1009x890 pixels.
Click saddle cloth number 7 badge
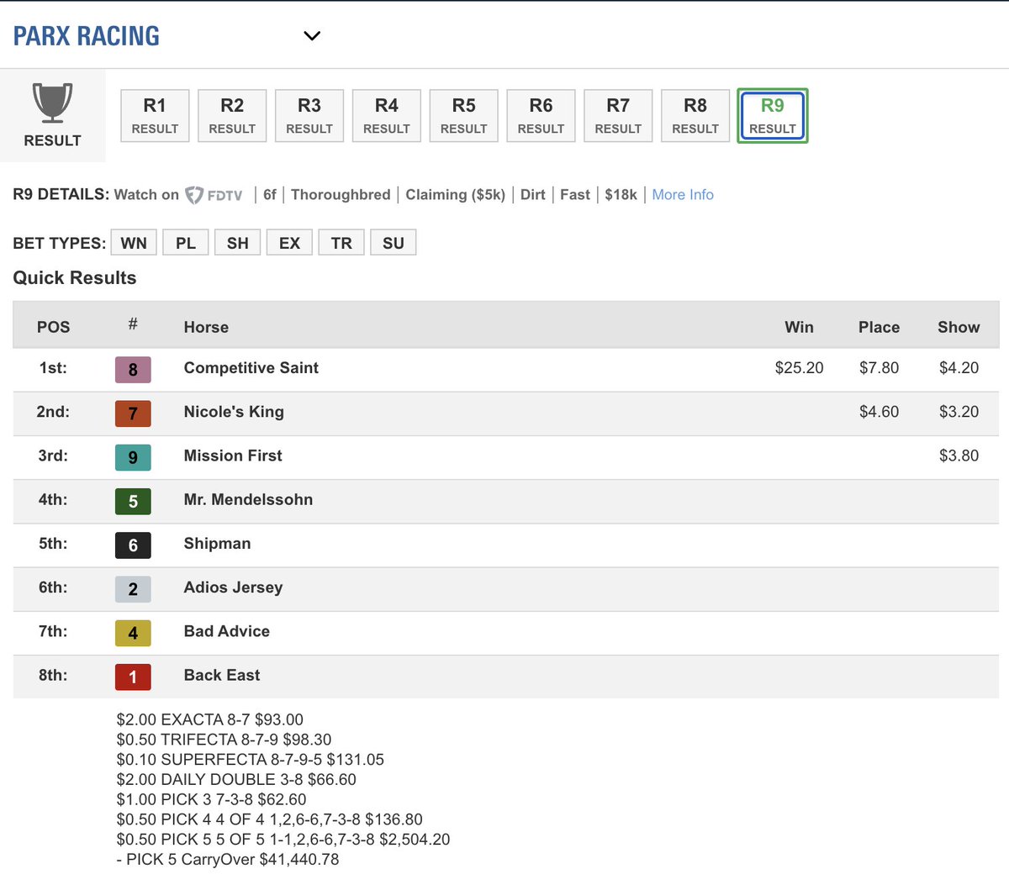(x=133, y=413)
